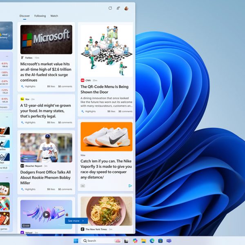Click Highlights on the CNN article
Screen dimensions: 245x245
[x=89, y=111]
